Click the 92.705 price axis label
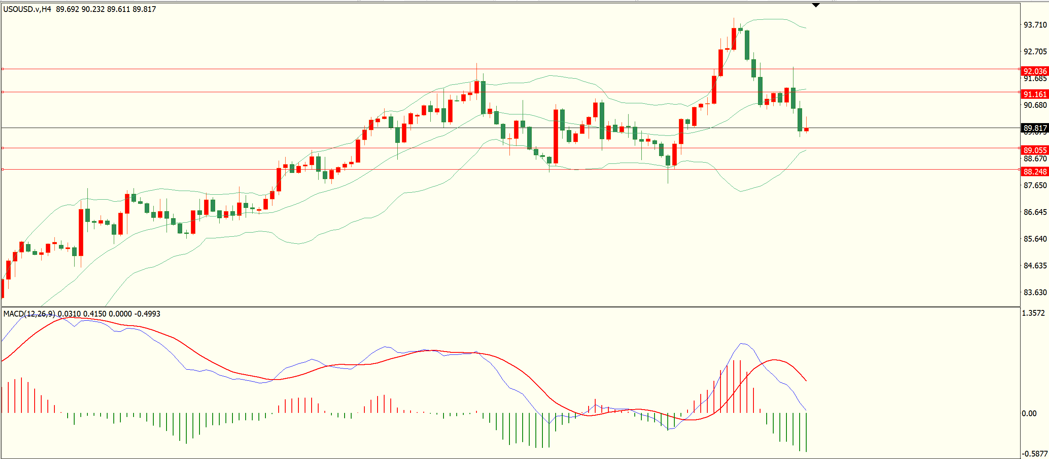The width and height of the screenshot is (1049, 459). 1035,51
